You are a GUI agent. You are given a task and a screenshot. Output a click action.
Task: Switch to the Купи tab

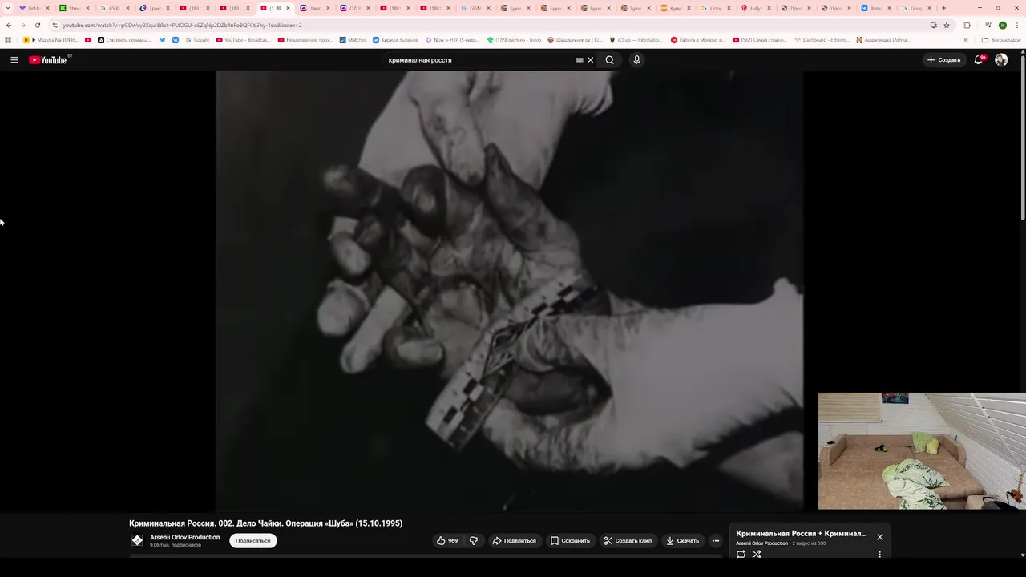point(675,8)
